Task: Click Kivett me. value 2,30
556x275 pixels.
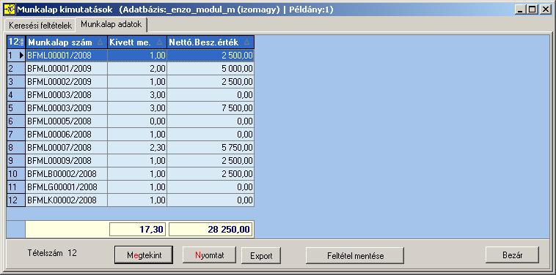Action: click(x=137, y=148)
